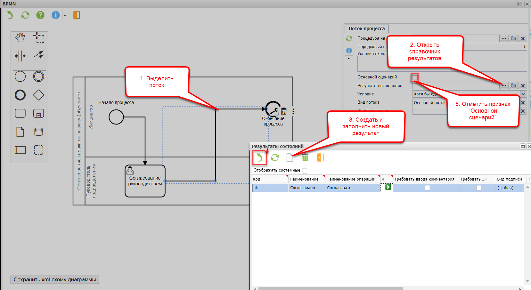531x290 pixels.
Task: Click the green help question icon
Action: pos(40,15)
